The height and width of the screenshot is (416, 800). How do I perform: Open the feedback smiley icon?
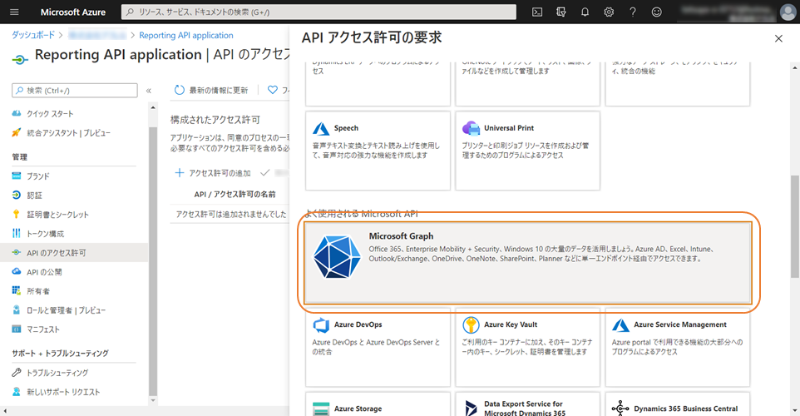coord(657,12)
